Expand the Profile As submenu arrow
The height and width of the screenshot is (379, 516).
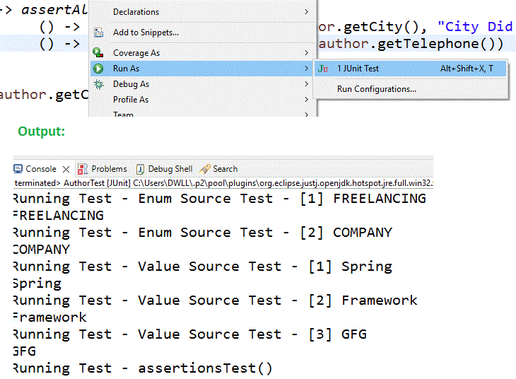[x=306, y=100]
